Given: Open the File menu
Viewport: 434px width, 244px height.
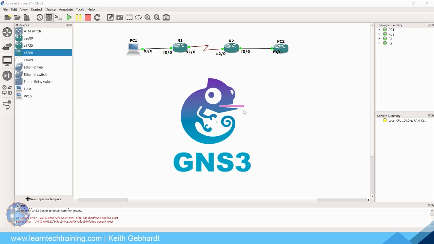Looking at the screenshot, I should (5, 9).
